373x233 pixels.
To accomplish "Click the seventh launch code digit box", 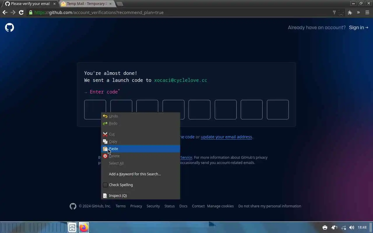I will (251, 110).
